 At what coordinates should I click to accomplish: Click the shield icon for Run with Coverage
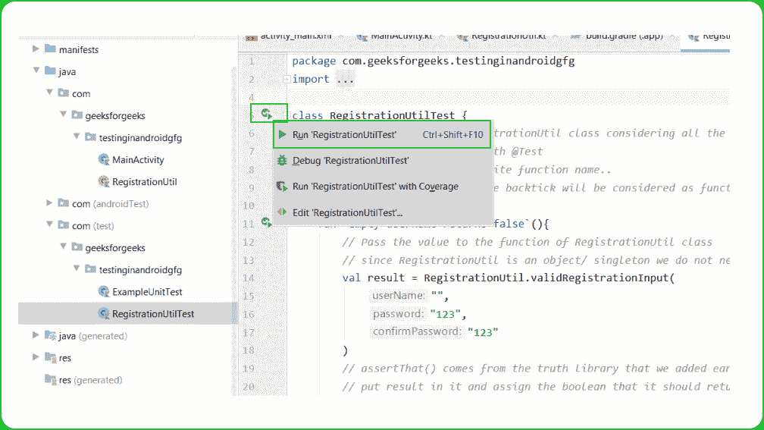tap(282, 187)
